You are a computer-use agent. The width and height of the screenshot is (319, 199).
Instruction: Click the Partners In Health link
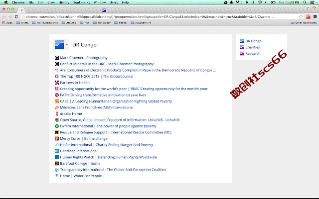[75, 83]
